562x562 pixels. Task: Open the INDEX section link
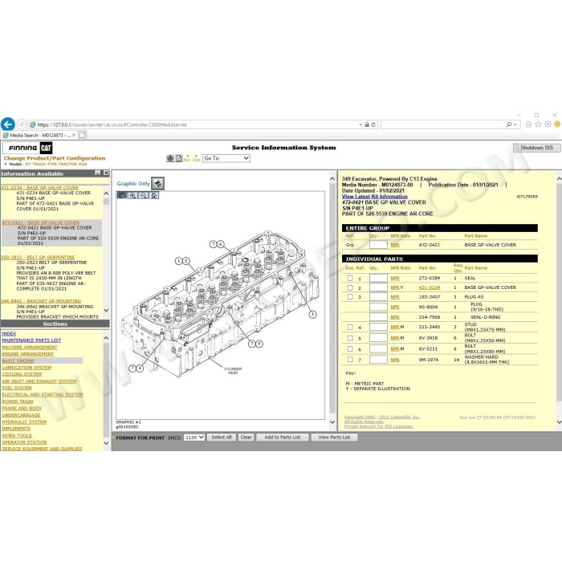coord(9,333)
